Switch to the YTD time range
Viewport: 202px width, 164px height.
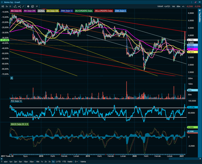pyautogui.click(x=64, y=161)
